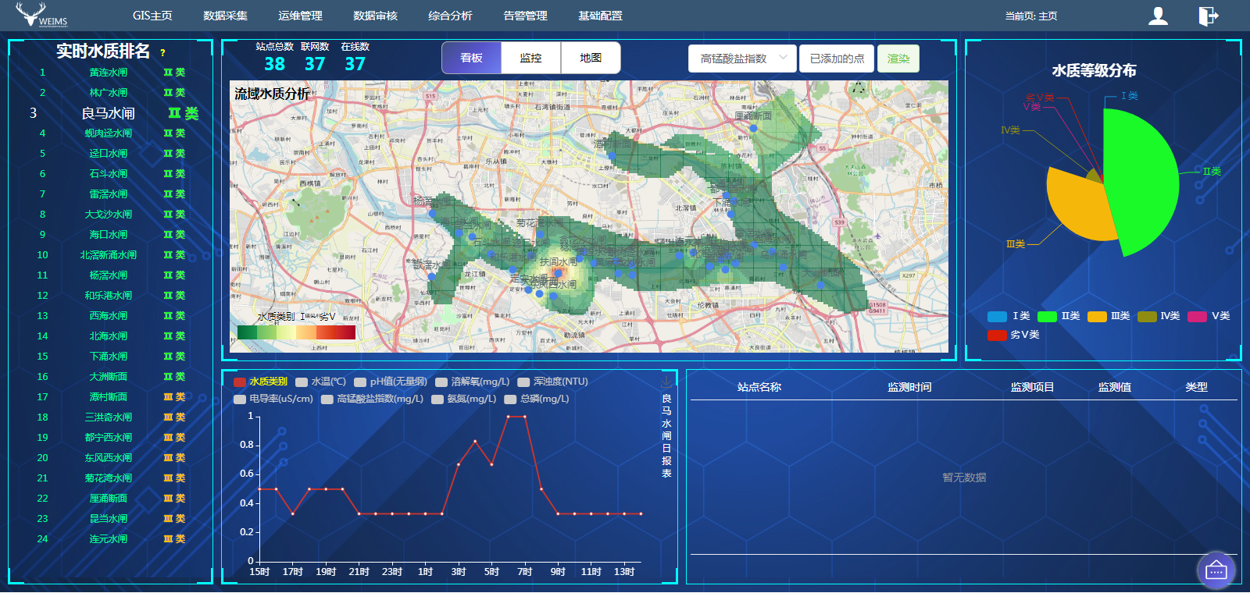Open the floating toolbox button
This screenshot has height=593, width=1250.
click(1216, 571)
